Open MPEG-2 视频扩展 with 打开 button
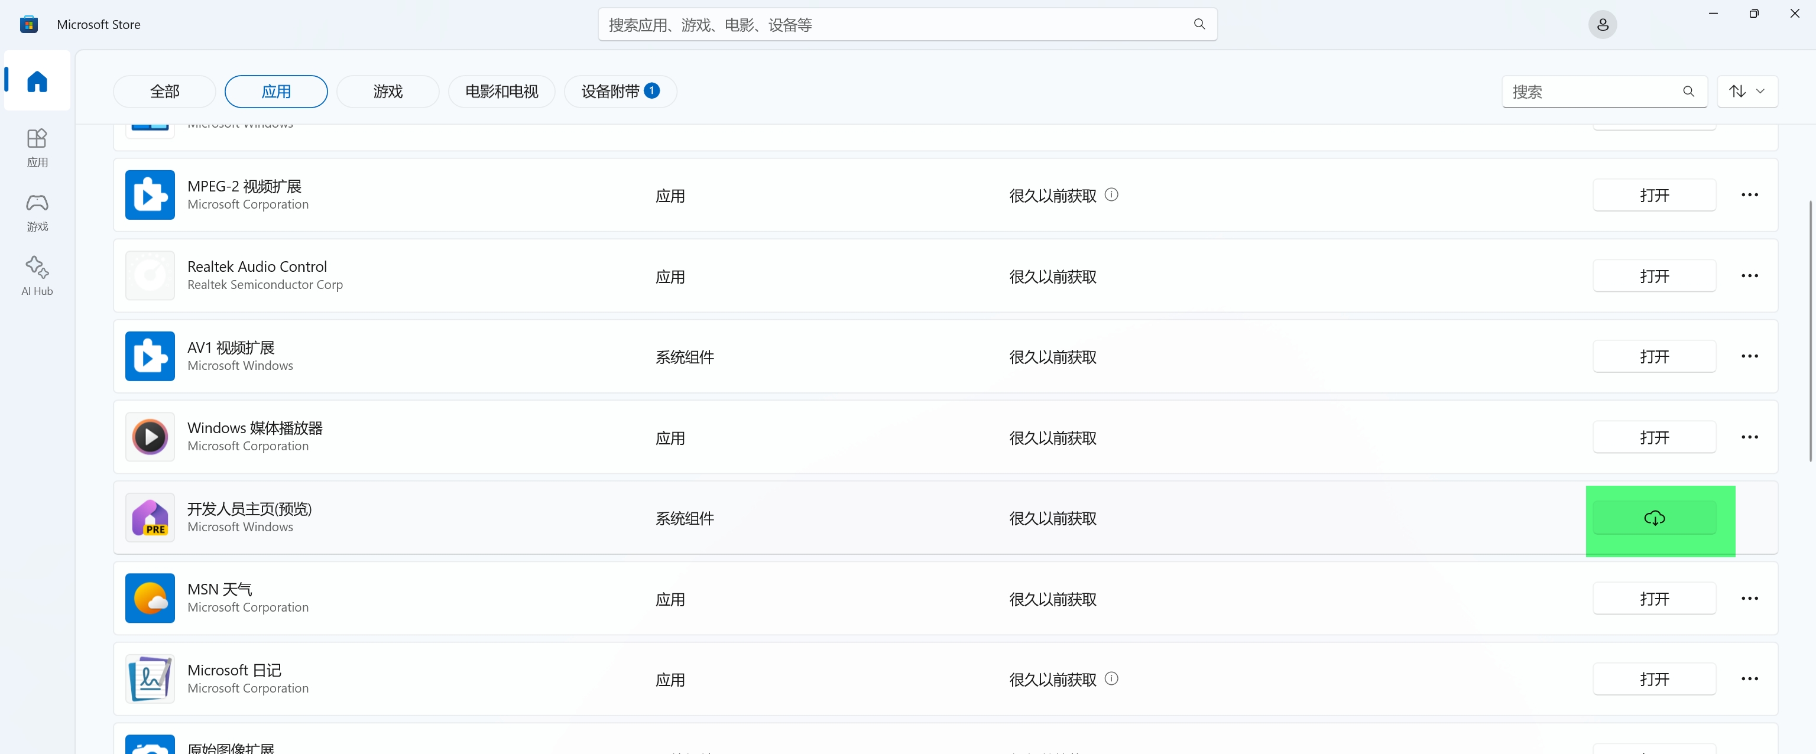Screen dimensions: 1816x754 (1654, 195)
